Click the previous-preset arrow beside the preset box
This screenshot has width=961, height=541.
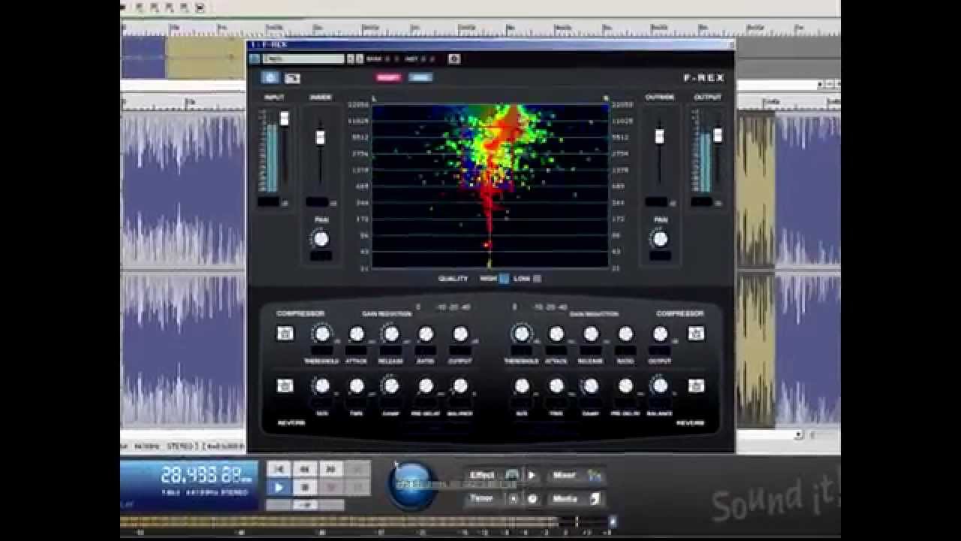[x=350, y=59]
